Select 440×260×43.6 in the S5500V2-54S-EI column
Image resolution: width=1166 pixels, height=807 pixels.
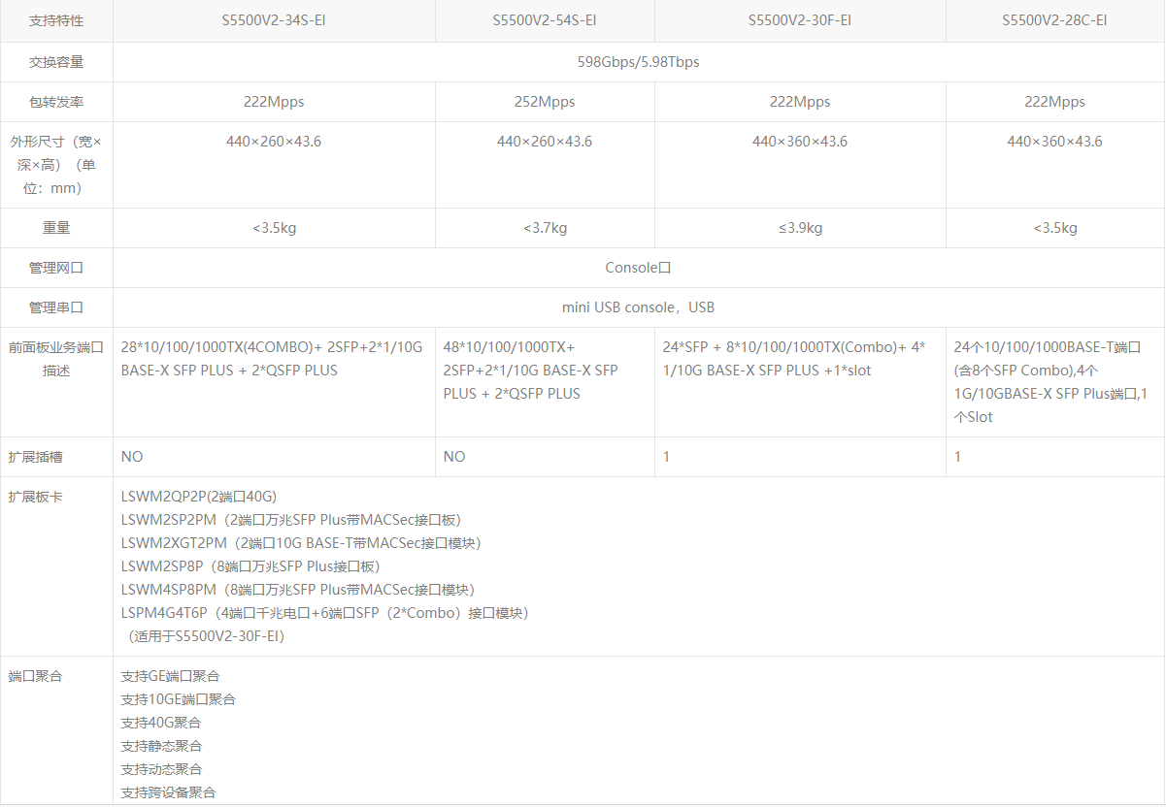pyautogui.click(x=545, y=142)
